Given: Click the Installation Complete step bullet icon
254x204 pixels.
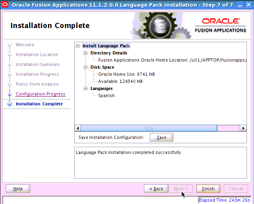Looking at the screenshot, I should (x=10, y=104).
